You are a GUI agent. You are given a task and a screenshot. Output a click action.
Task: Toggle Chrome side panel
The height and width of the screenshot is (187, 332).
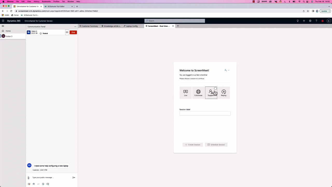pyautogui.click(x=313, y=11)
